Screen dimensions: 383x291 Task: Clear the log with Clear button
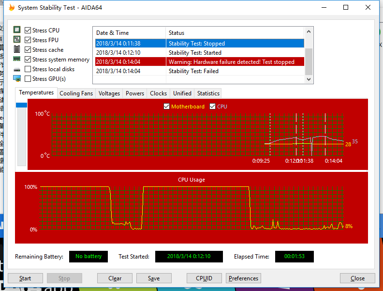pyautogui.click(x=115, y=278)
